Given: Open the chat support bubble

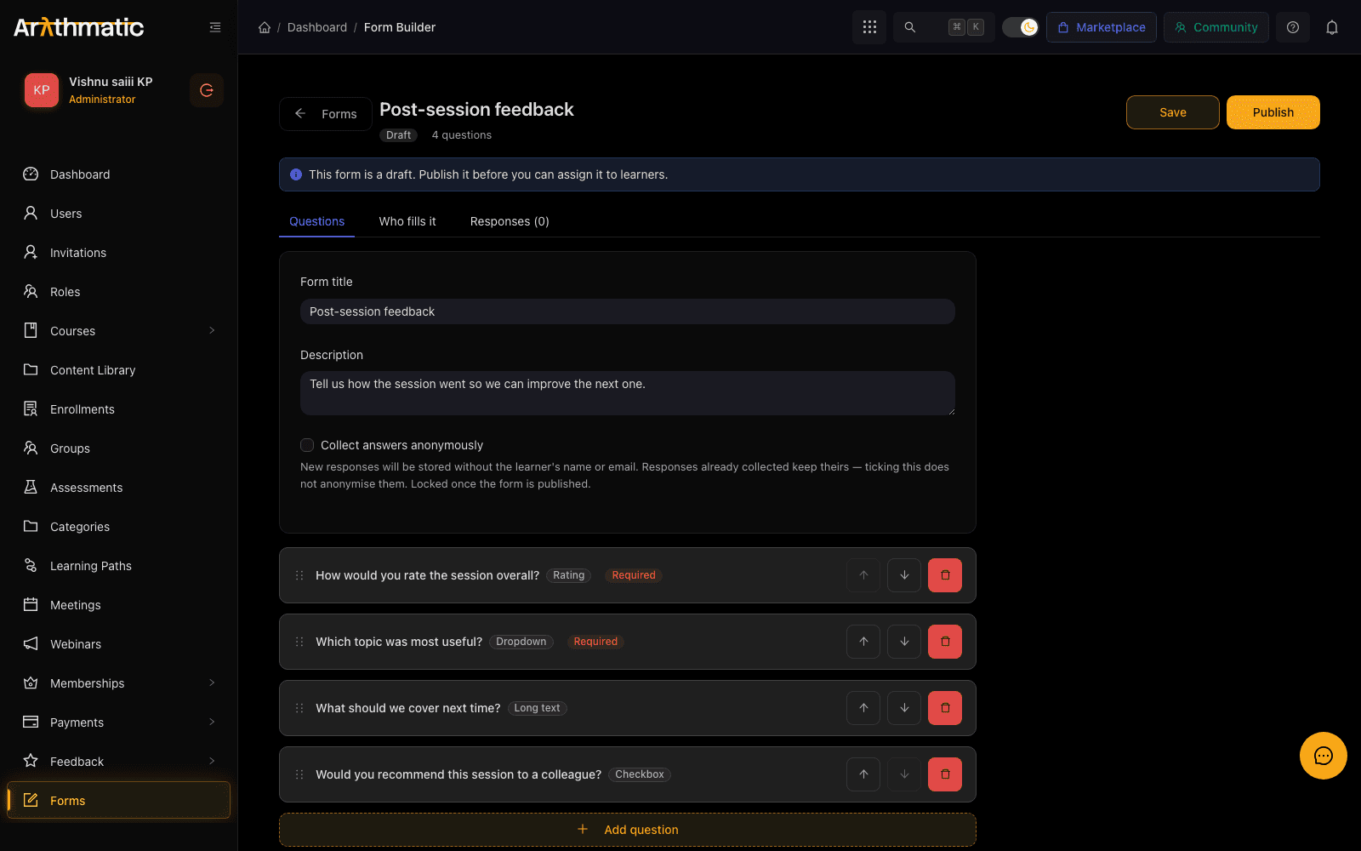Looking at the screenshot, I should tap(1324, 756).
